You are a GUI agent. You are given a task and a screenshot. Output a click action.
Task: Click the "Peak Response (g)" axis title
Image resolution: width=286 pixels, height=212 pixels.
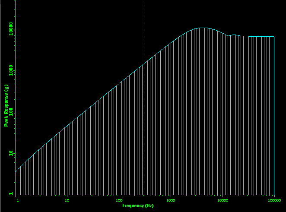[6, 105]
